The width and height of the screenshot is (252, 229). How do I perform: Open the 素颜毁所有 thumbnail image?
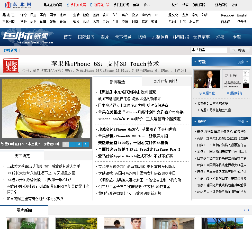coord(236,79)
